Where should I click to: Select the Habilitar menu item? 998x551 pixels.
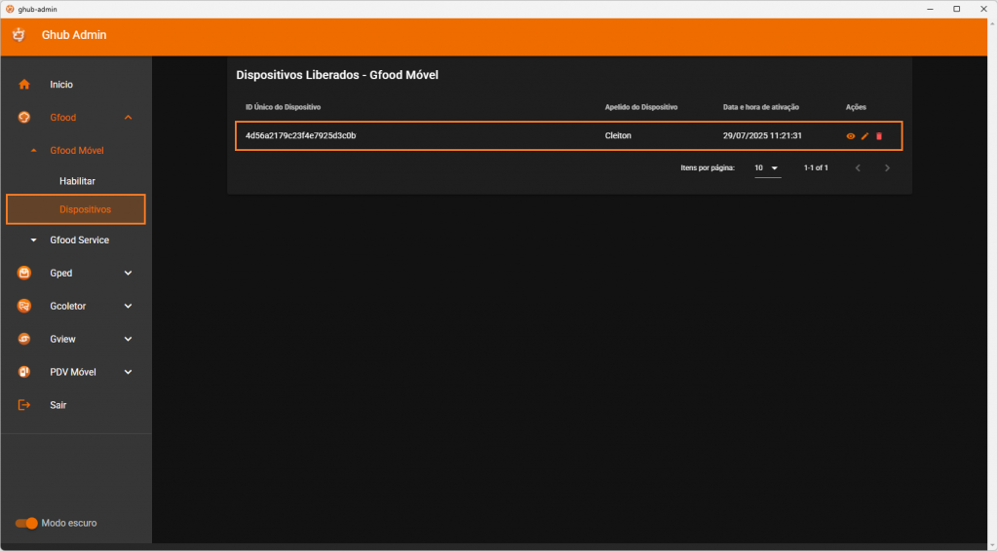pyautogui.click(x=77, y=181)
